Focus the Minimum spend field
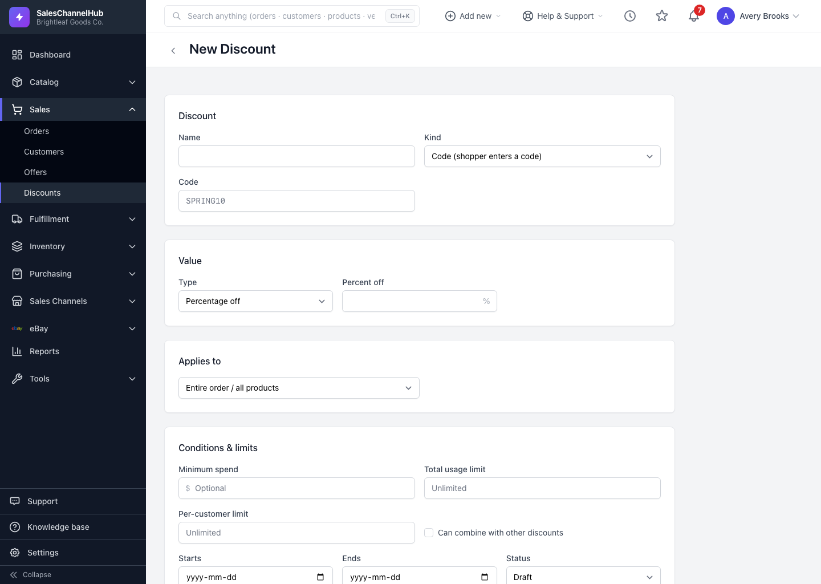Image resolution: width=821 pixels, height=584 pixels. [x=296, y=488]
